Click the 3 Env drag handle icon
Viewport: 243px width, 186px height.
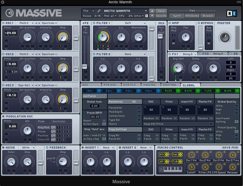coord(138,91)
